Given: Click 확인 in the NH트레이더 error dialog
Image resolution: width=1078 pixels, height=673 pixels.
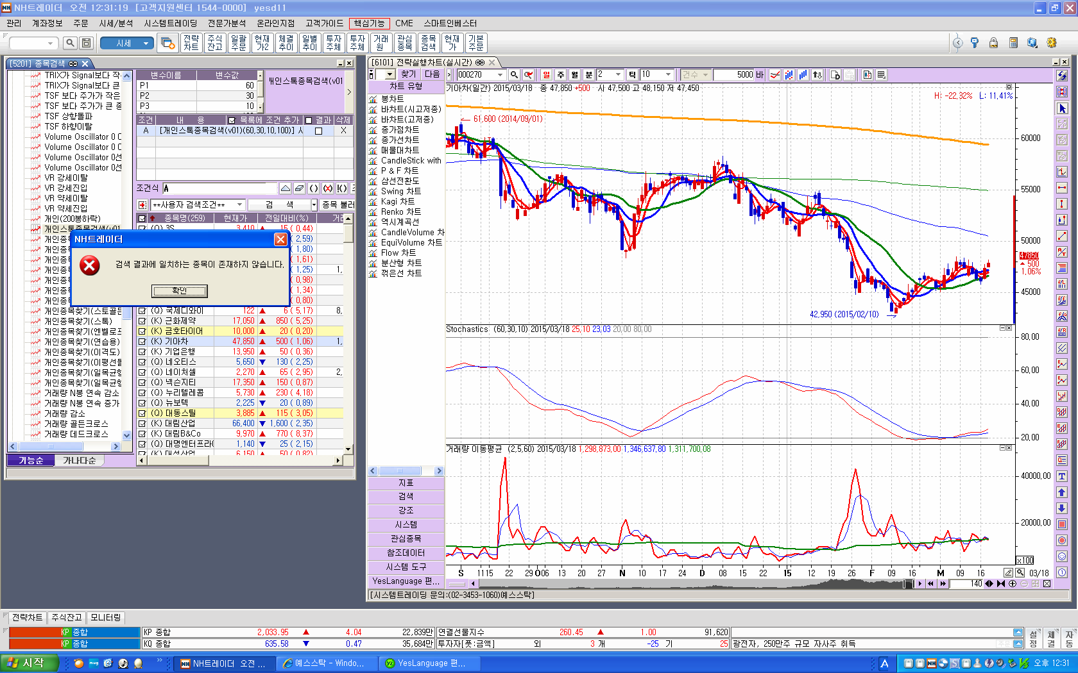Looking at the screenshot, I should [179, 291].
